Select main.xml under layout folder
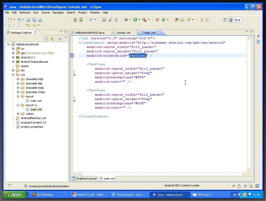The width and height of the screenshot is (266, 201). (36, 101)
